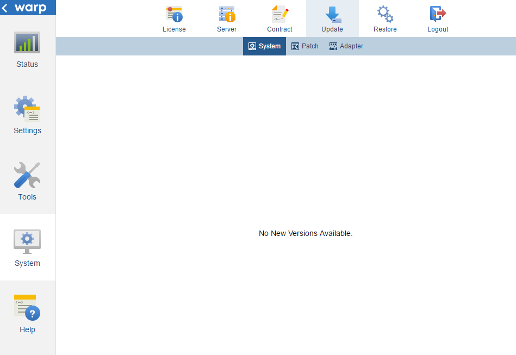Screen dimensions: 516x355
Task: Open the Help question mark icon
Action: (27, 308)
